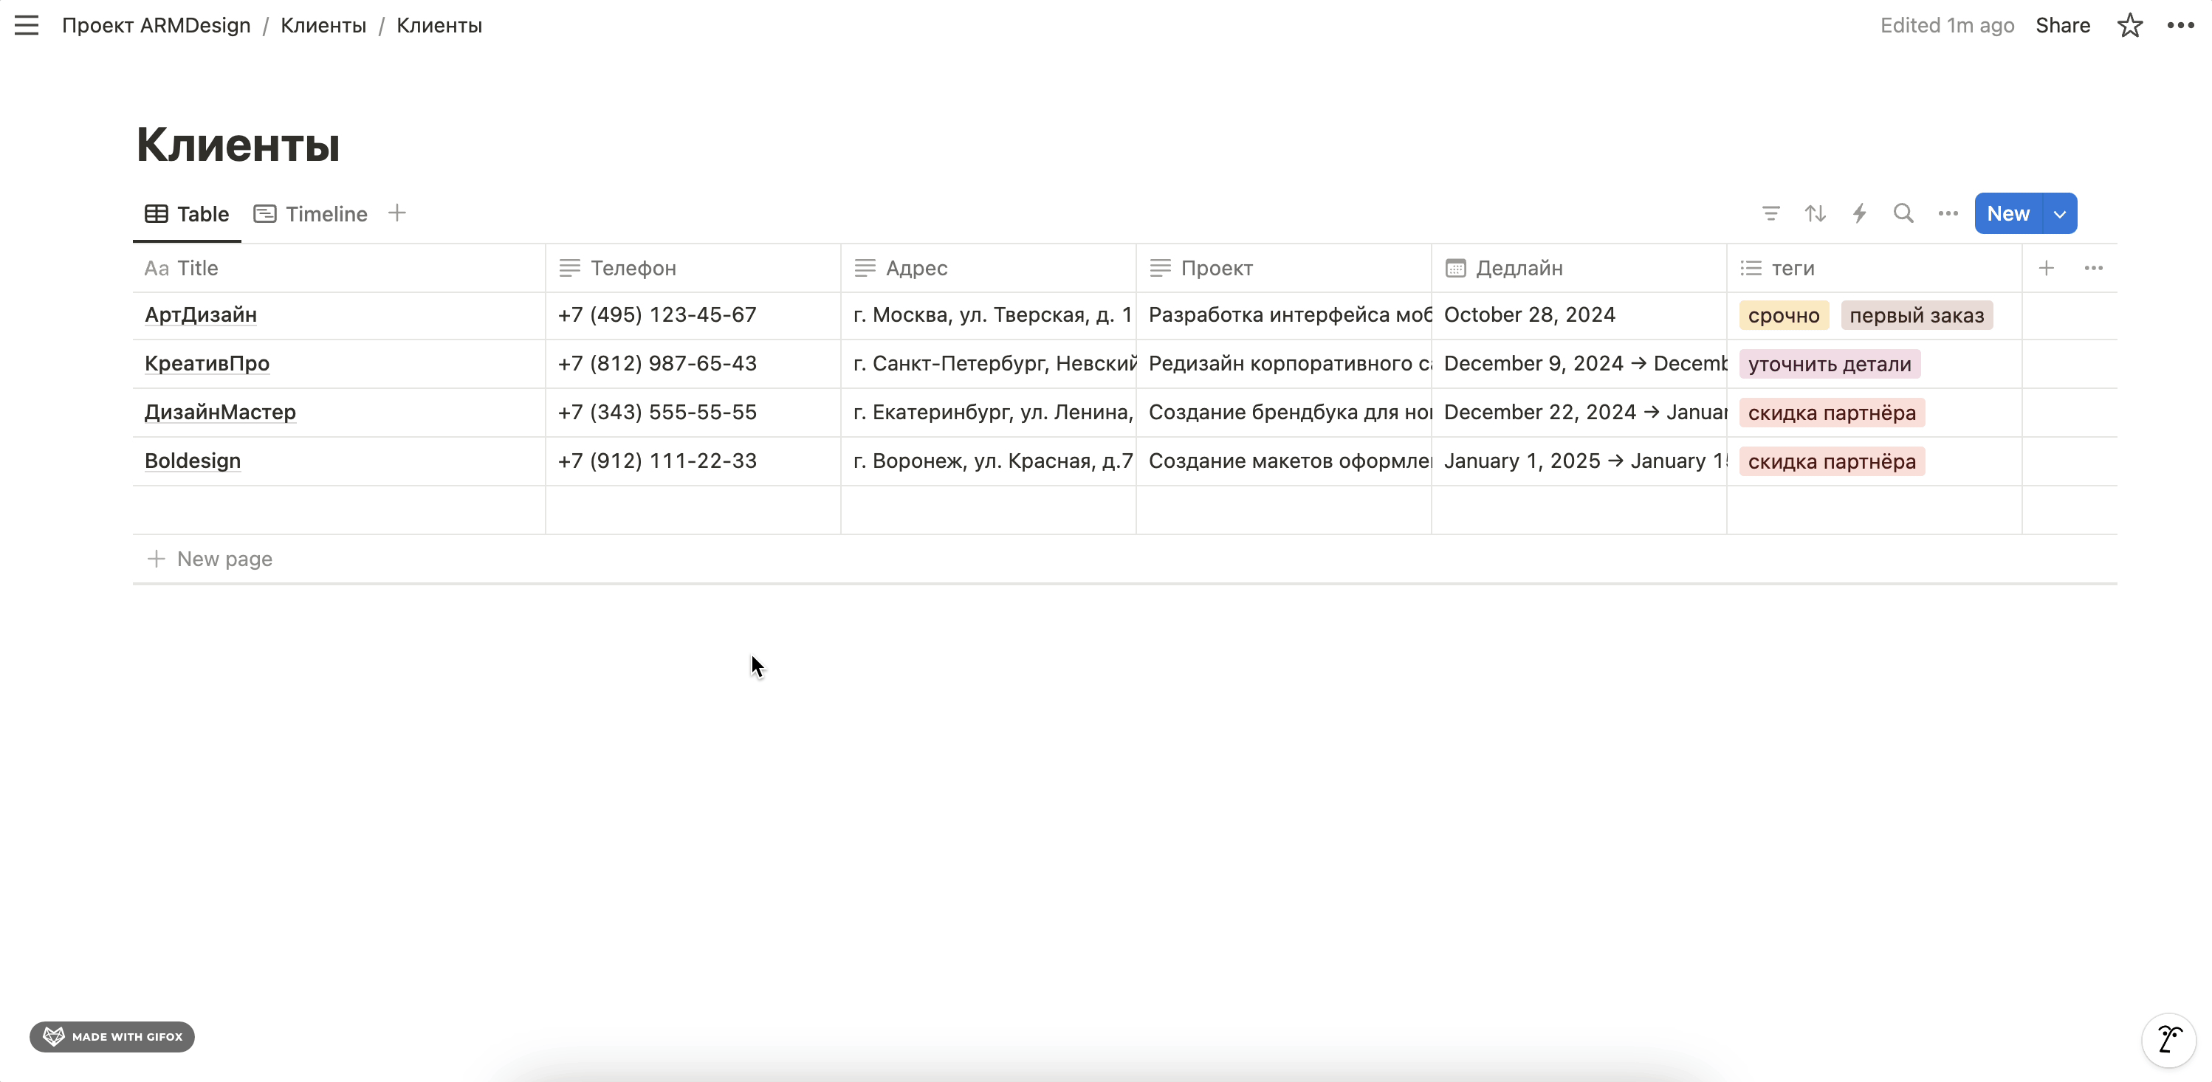Open the filter icon in the toolbar
The width and height of the screenshot is (2212, 1082).
tap(1770, 214)
